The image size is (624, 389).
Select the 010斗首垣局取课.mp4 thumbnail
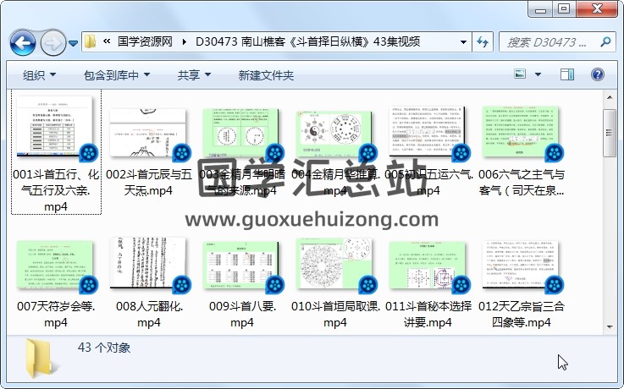[x=334, y=264]
